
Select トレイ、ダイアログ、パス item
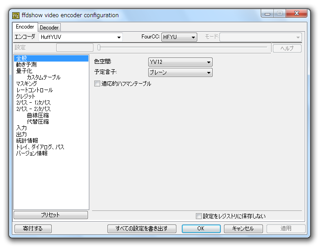(40, 147)
